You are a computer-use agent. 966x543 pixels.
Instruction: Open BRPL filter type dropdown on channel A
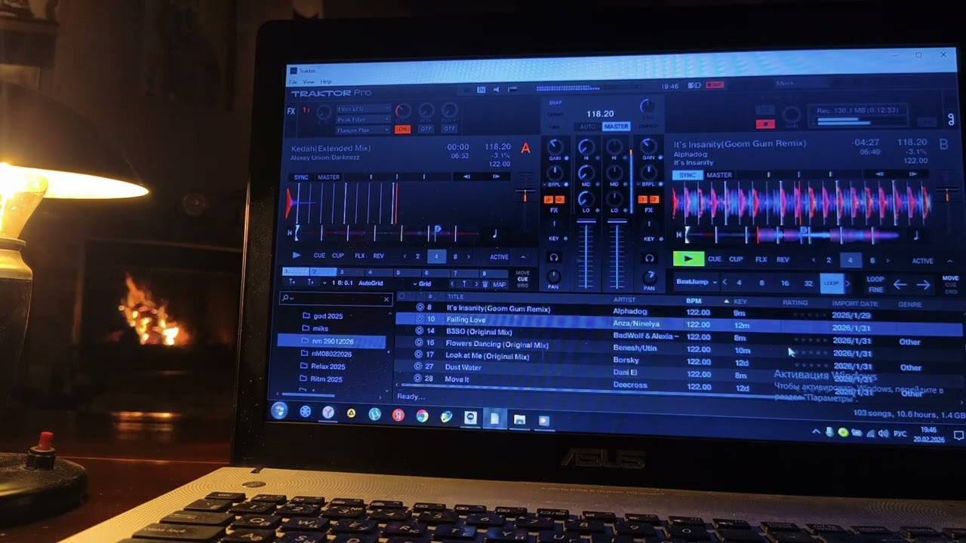coord(555,184)
